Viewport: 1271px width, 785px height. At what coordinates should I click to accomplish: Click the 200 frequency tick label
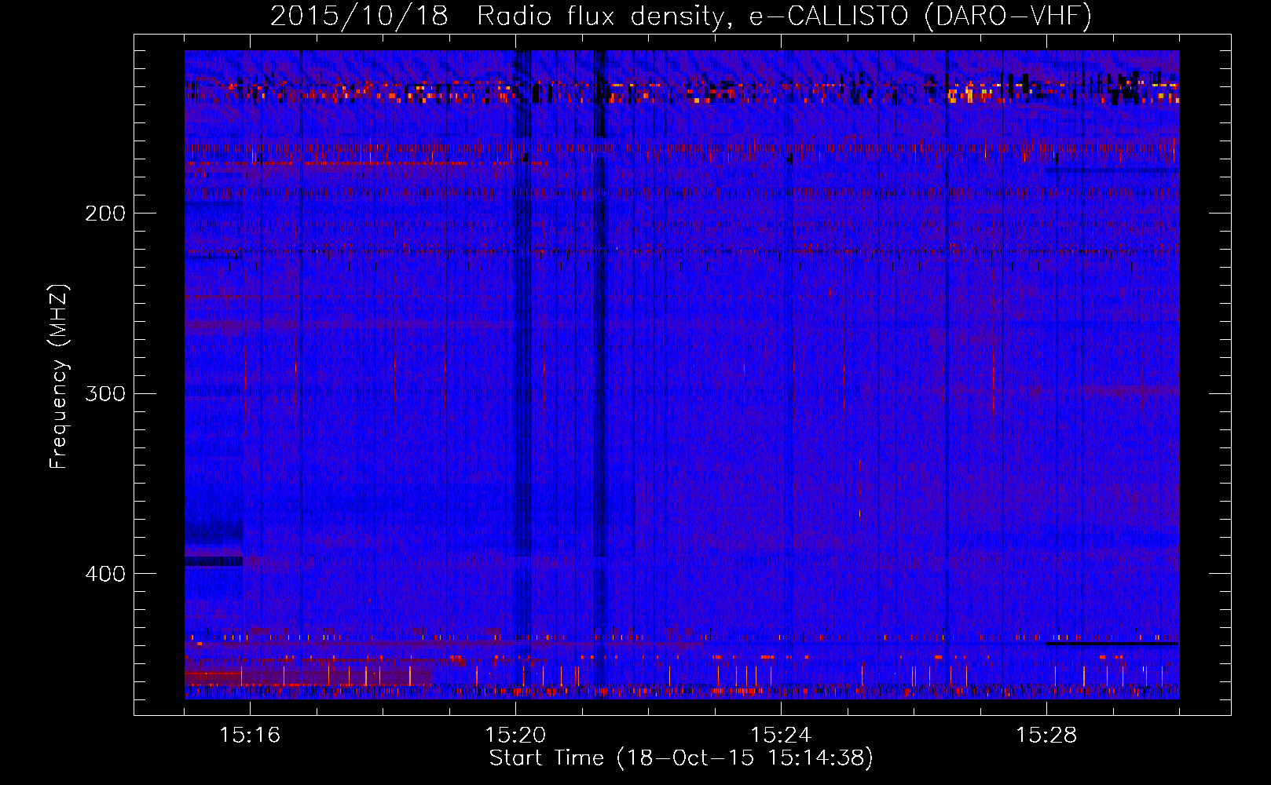tap(104, 213)
